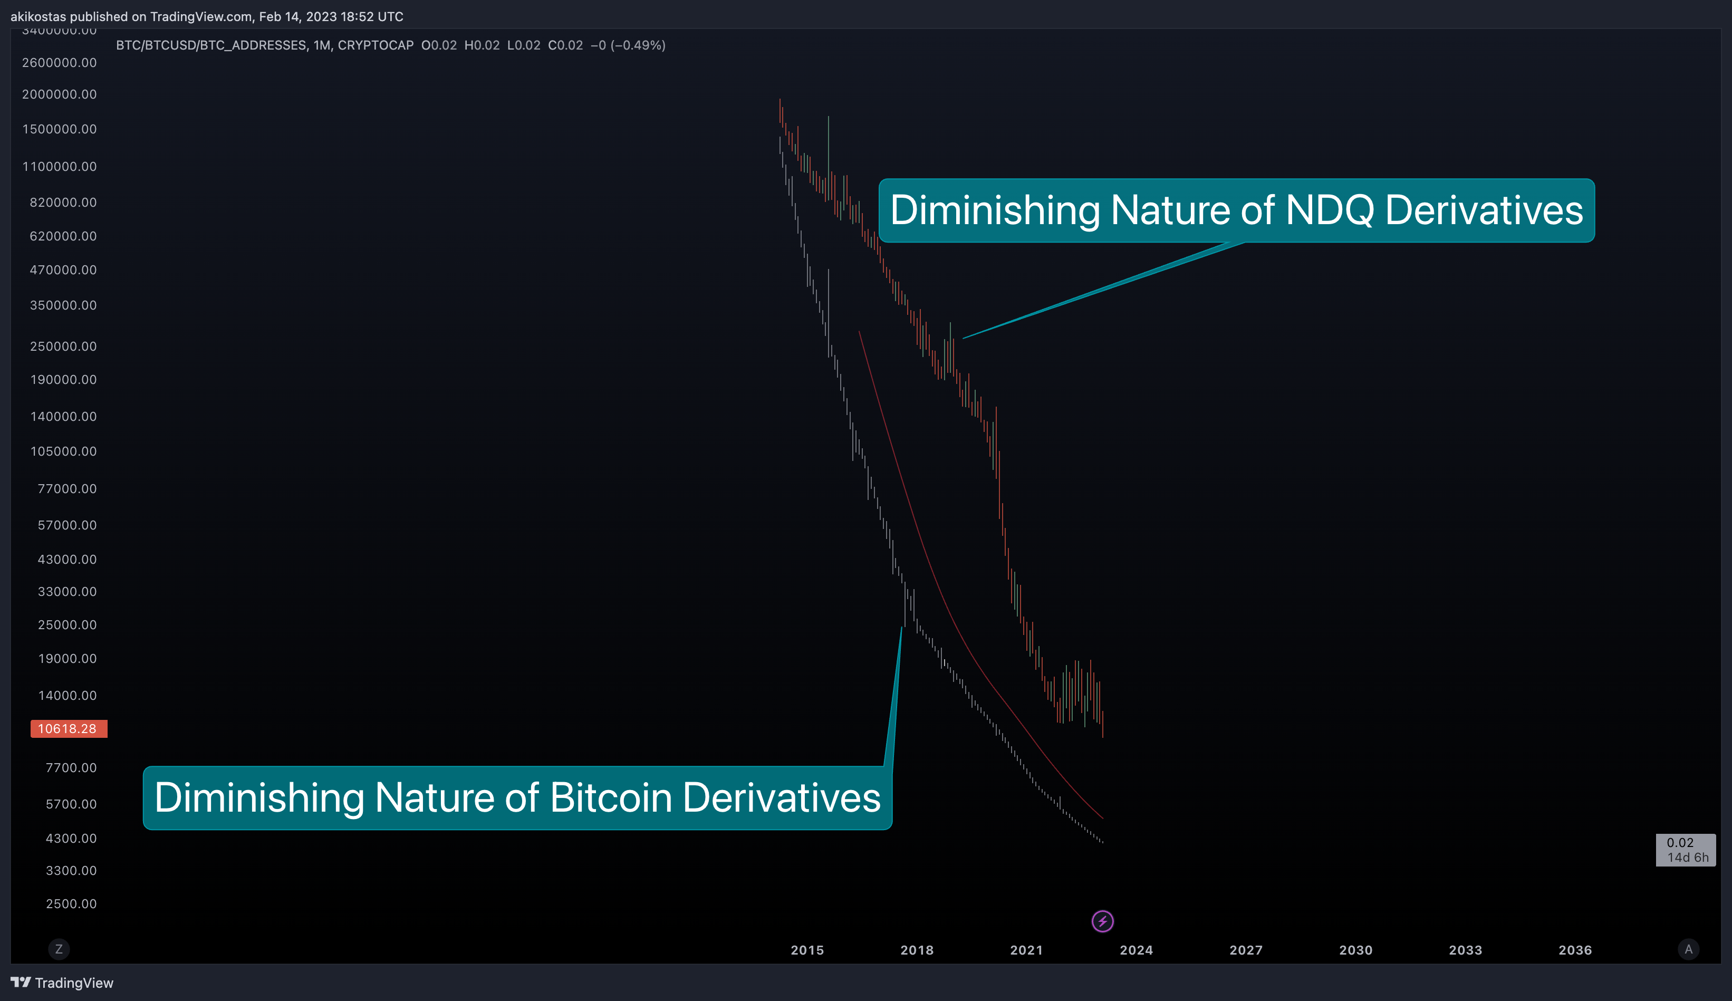
Task: Click the 105000.00 price axis label
Action: tap(63, 451)
